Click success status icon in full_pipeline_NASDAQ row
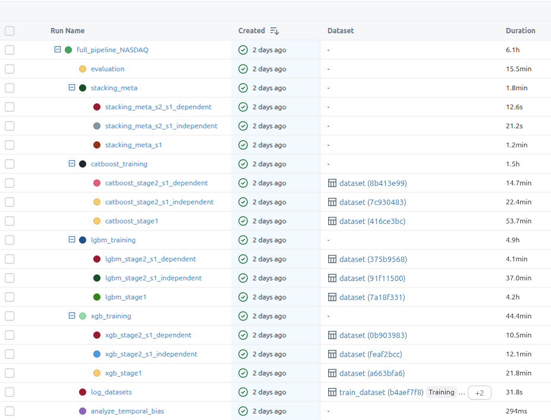 coord(243,50)
